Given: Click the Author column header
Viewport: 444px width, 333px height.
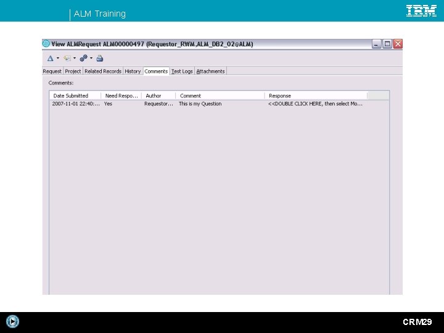Looking at the screenshot, I should pos(158,96).
